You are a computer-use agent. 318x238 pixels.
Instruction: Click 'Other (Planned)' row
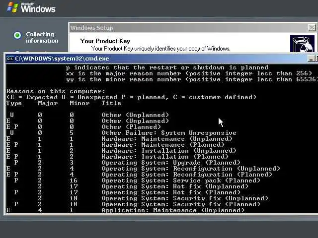coord(83,127)
